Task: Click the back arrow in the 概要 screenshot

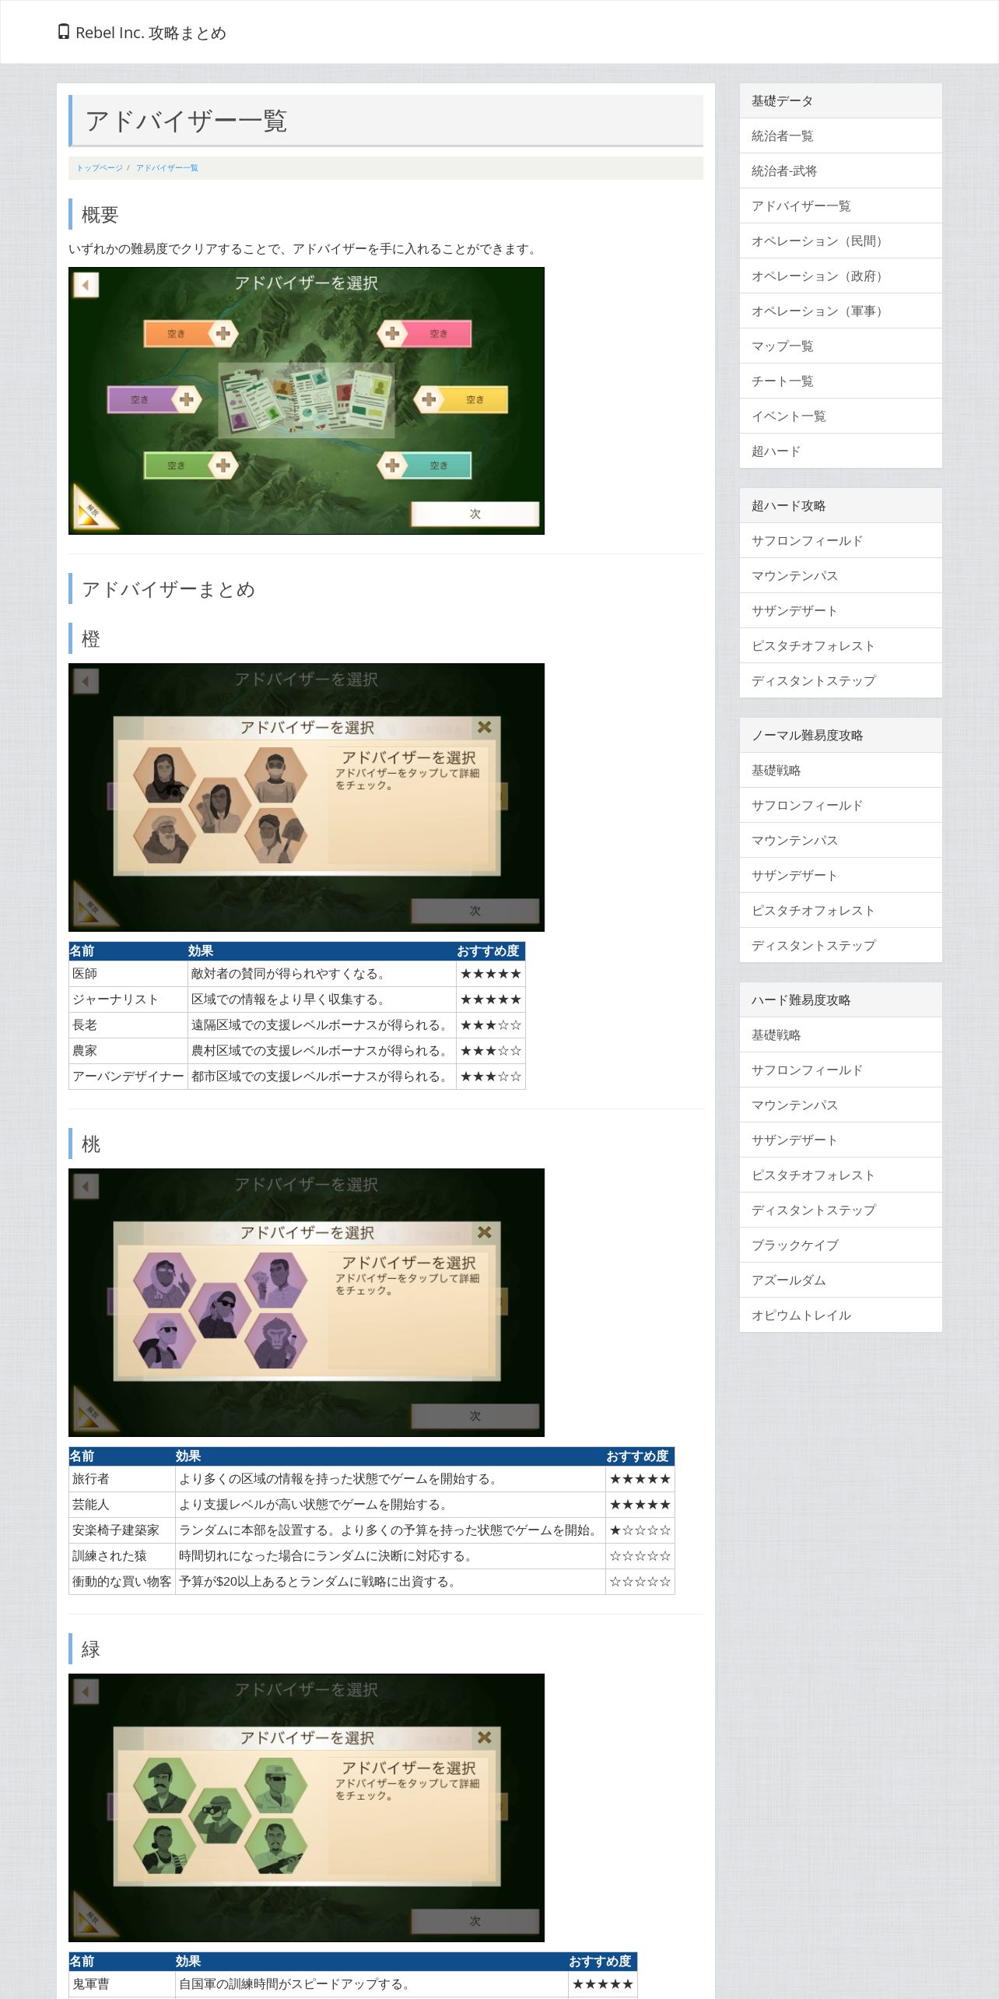Action: (x=86, y=285)
